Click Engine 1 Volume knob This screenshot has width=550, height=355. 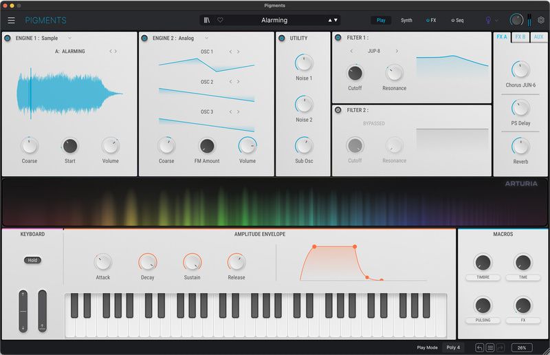(111, 146)
